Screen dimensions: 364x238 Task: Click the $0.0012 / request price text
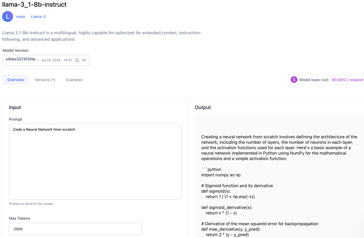347,80
